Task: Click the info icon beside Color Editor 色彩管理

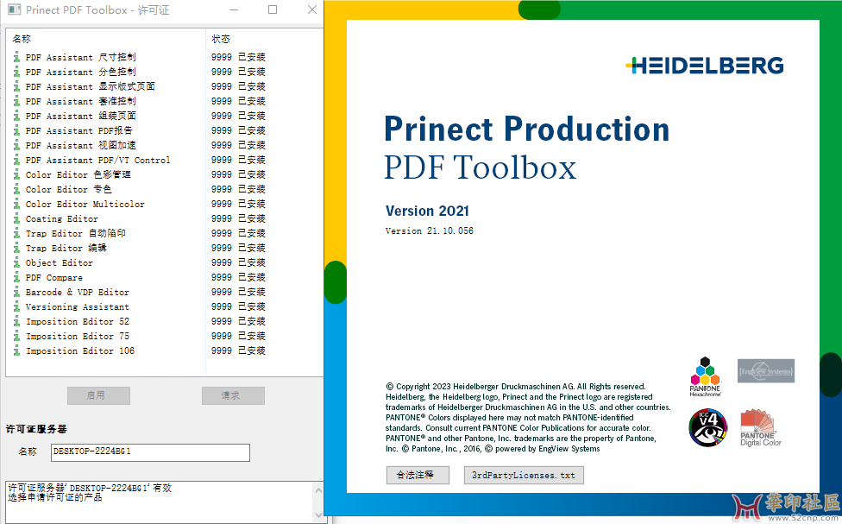Action: pos(16,174)
